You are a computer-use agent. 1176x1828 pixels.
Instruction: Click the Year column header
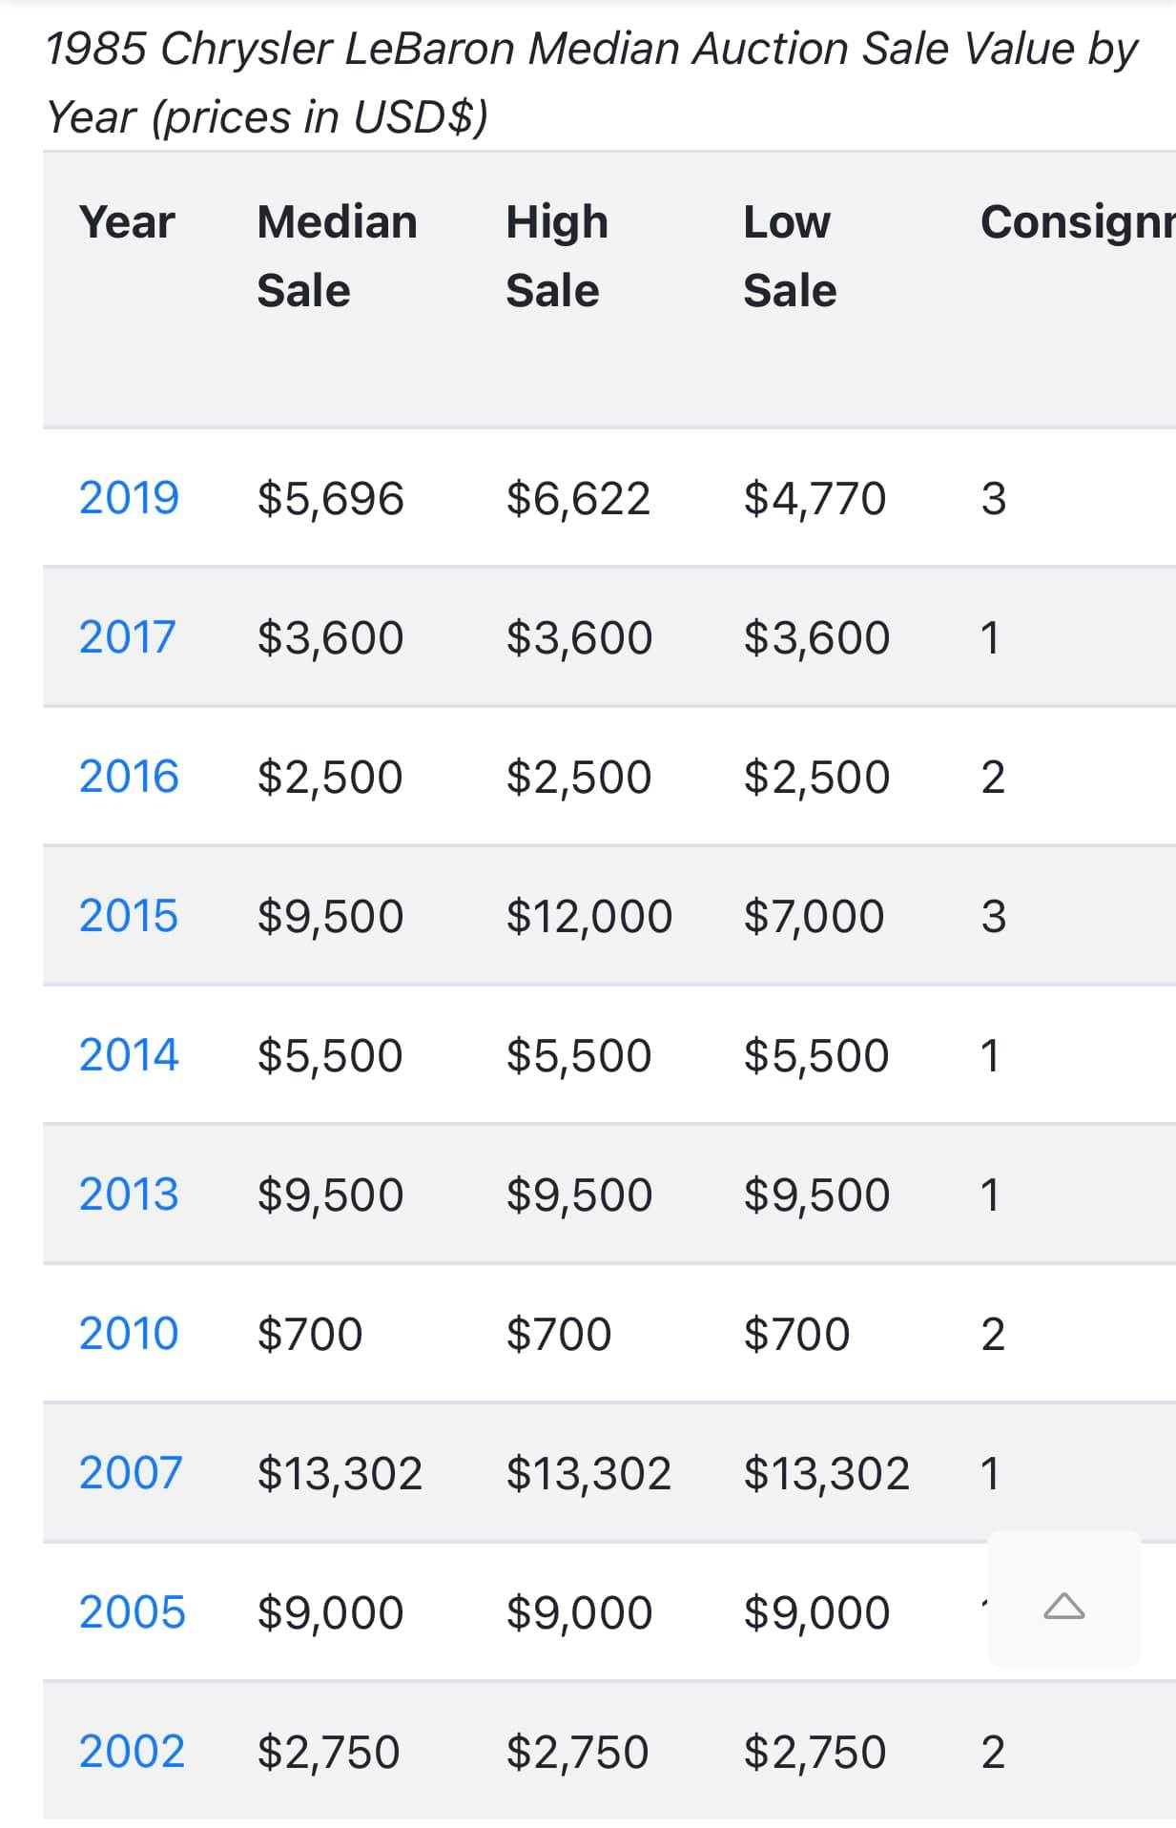point(127,222)
